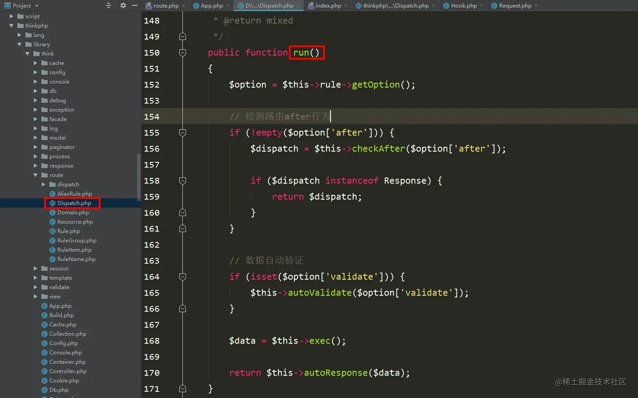
Task: Open RuleItem.php from the tree
Action: (x=70, y=250)
